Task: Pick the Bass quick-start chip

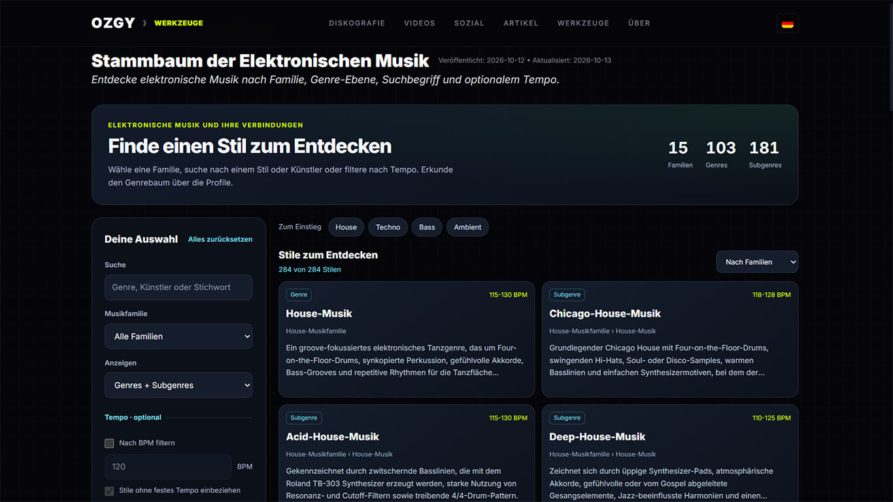Action: 427,227
